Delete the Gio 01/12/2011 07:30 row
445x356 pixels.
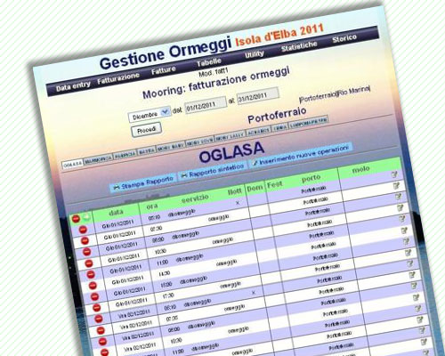point(85,240)
